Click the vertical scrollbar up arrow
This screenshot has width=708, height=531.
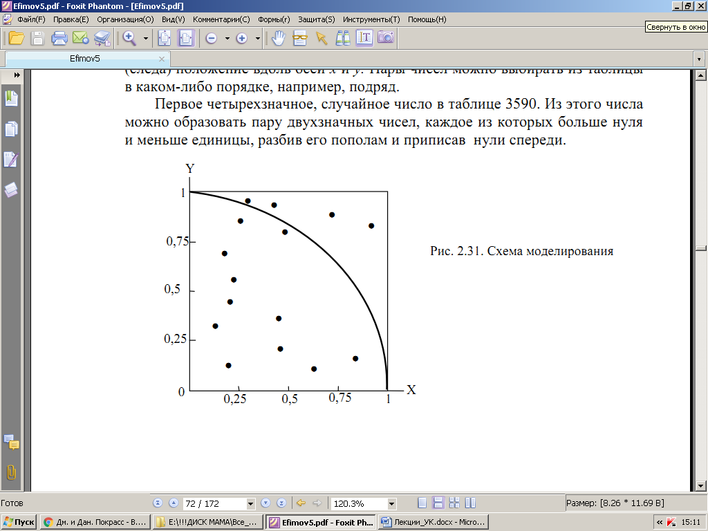(701, 75)
